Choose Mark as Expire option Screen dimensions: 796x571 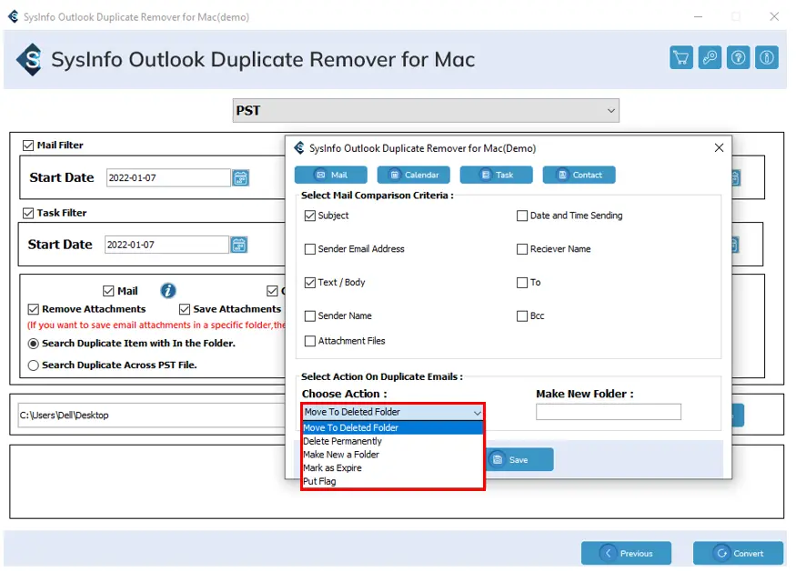392,468
